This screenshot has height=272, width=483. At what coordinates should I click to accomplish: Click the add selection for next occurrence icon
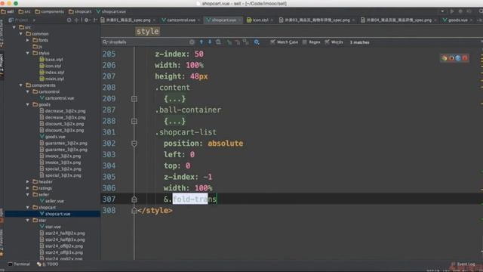(x=229, y=42)
